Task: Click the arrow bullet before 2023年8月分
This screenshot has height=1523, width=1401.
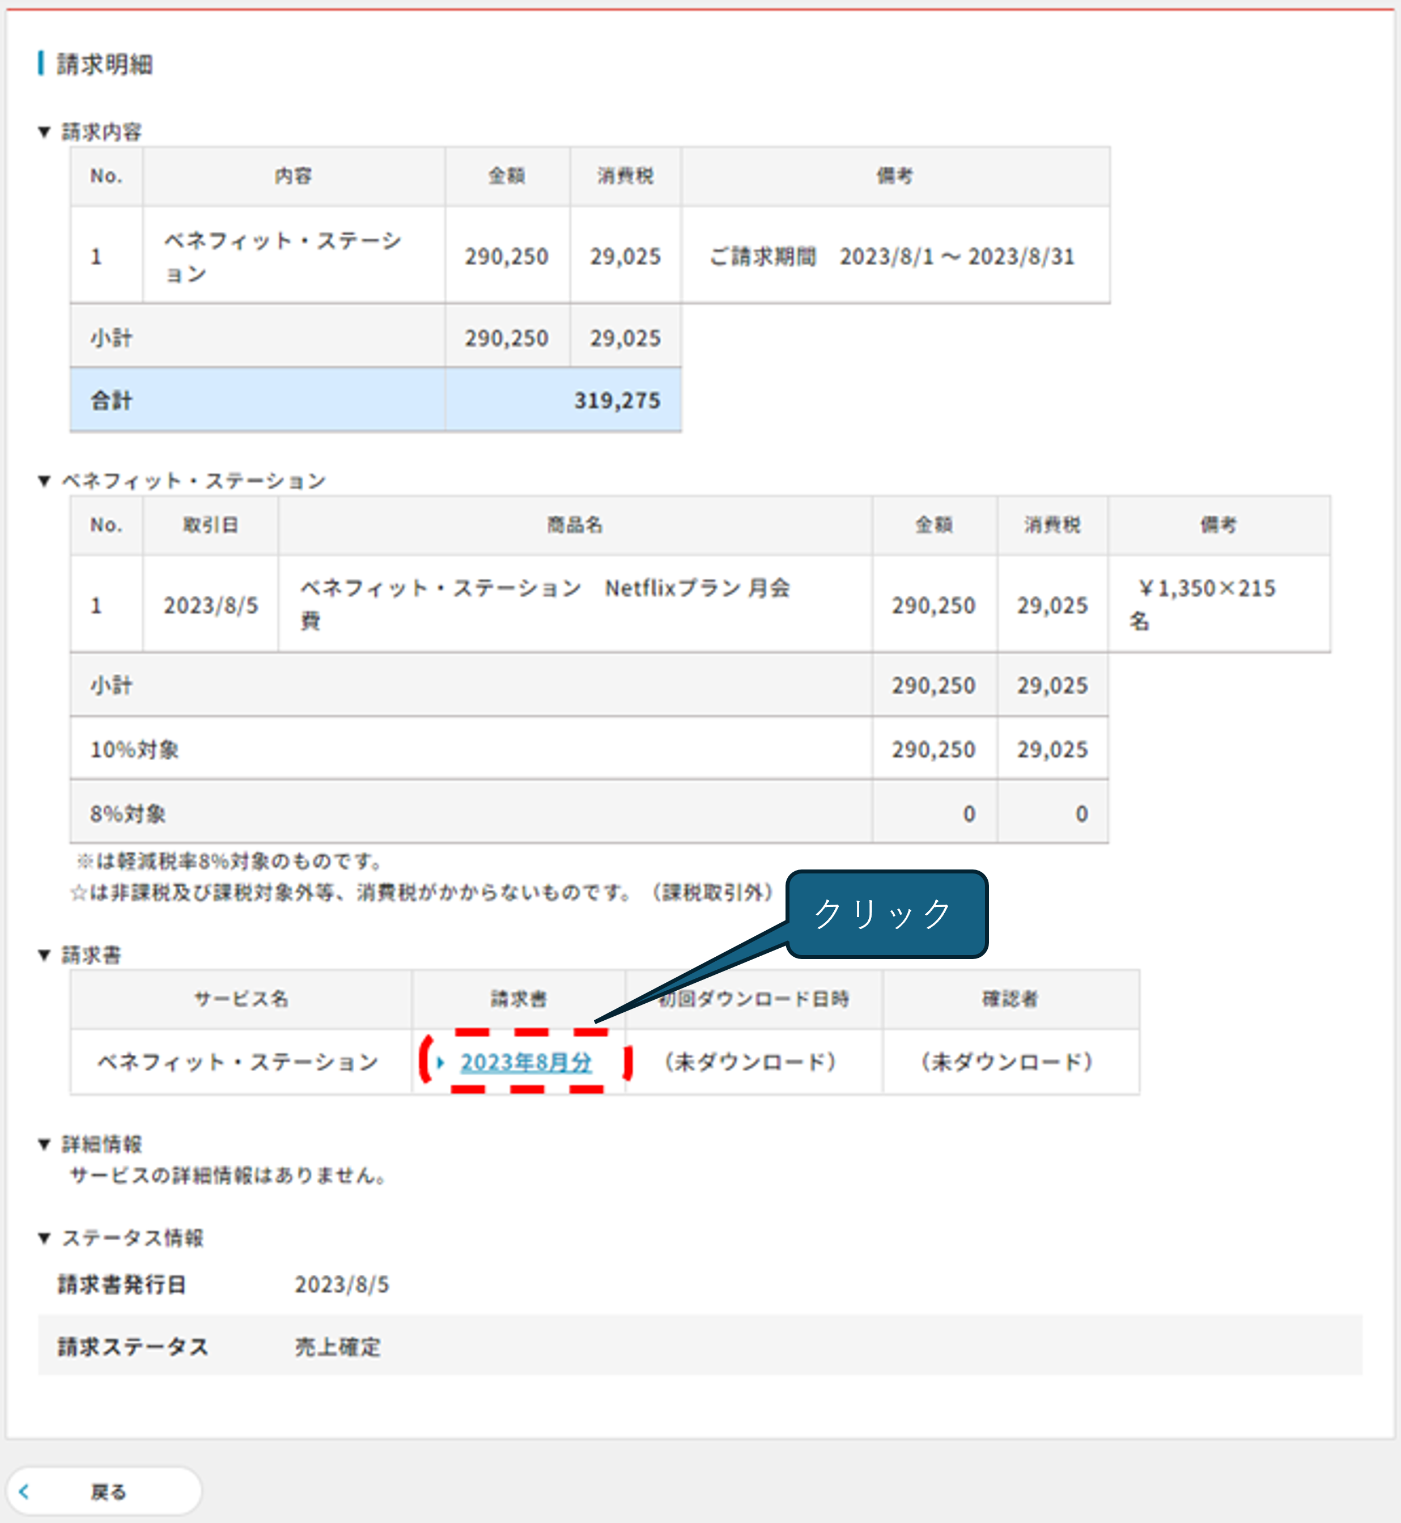Action: coord(440,1062)
